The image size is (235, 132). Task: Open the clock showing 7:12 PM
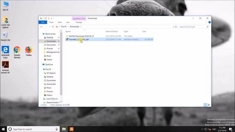[x=222, y=129]
